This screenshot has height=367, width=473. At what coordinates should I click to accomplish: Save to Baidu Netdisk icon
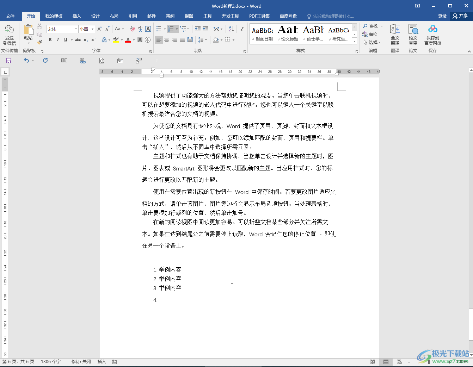pyautogui.click(x=433, y=35)
